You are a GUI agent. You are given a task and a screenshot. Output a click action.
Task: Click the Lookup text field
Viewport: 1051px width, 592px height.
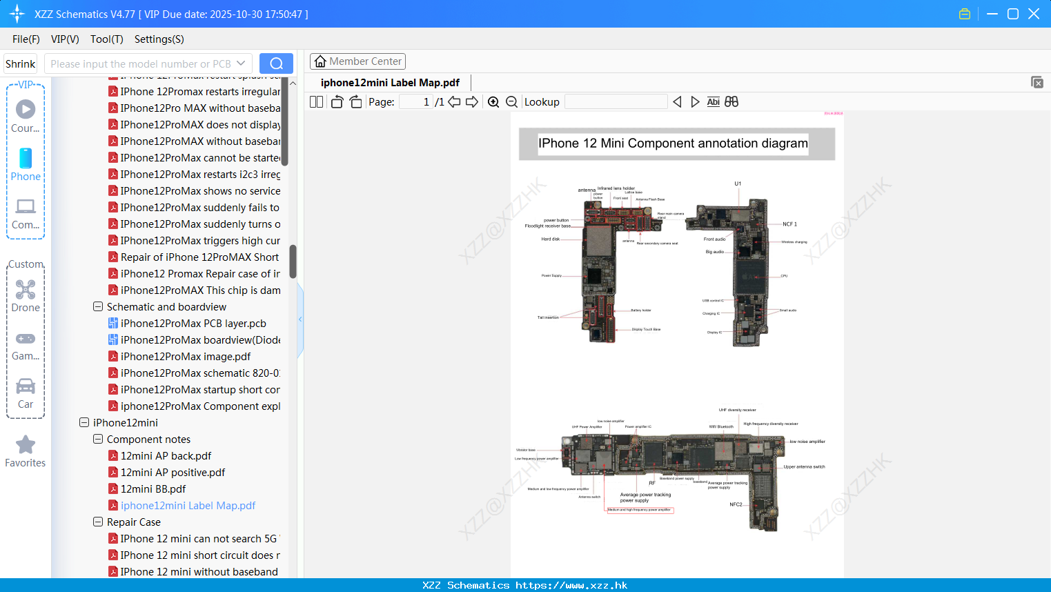[616, 102]
